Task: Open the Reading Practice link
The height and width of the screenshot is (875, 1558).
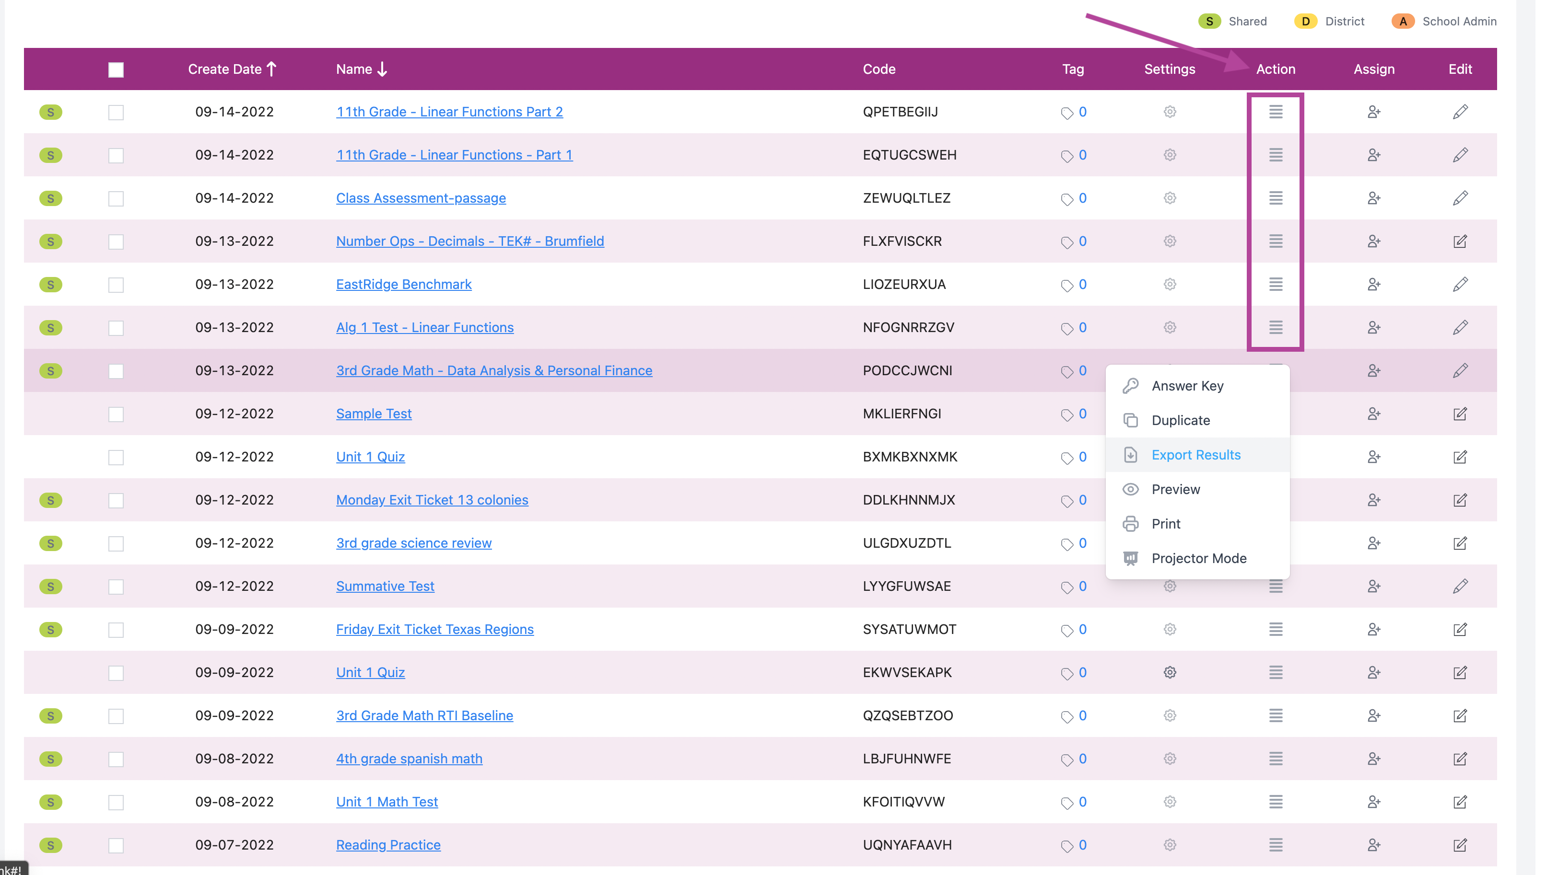Action: coord(388,845)
